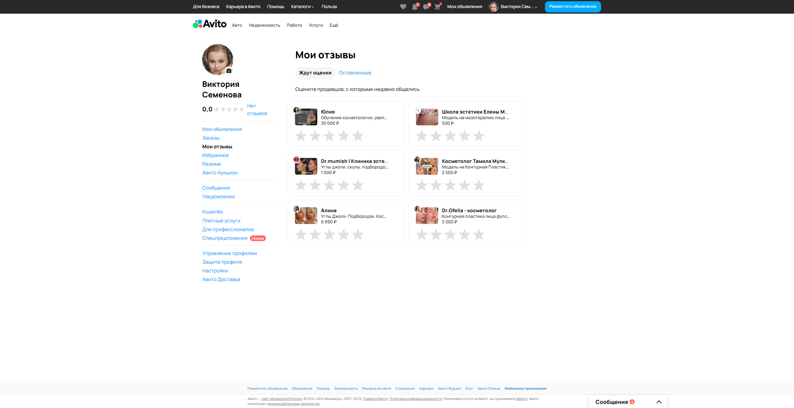Click user avatar in top bar
This screenshot has height=408, width=794.
click(493, 7)
